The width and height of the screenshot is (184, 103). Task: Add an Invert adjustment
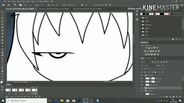146,54
